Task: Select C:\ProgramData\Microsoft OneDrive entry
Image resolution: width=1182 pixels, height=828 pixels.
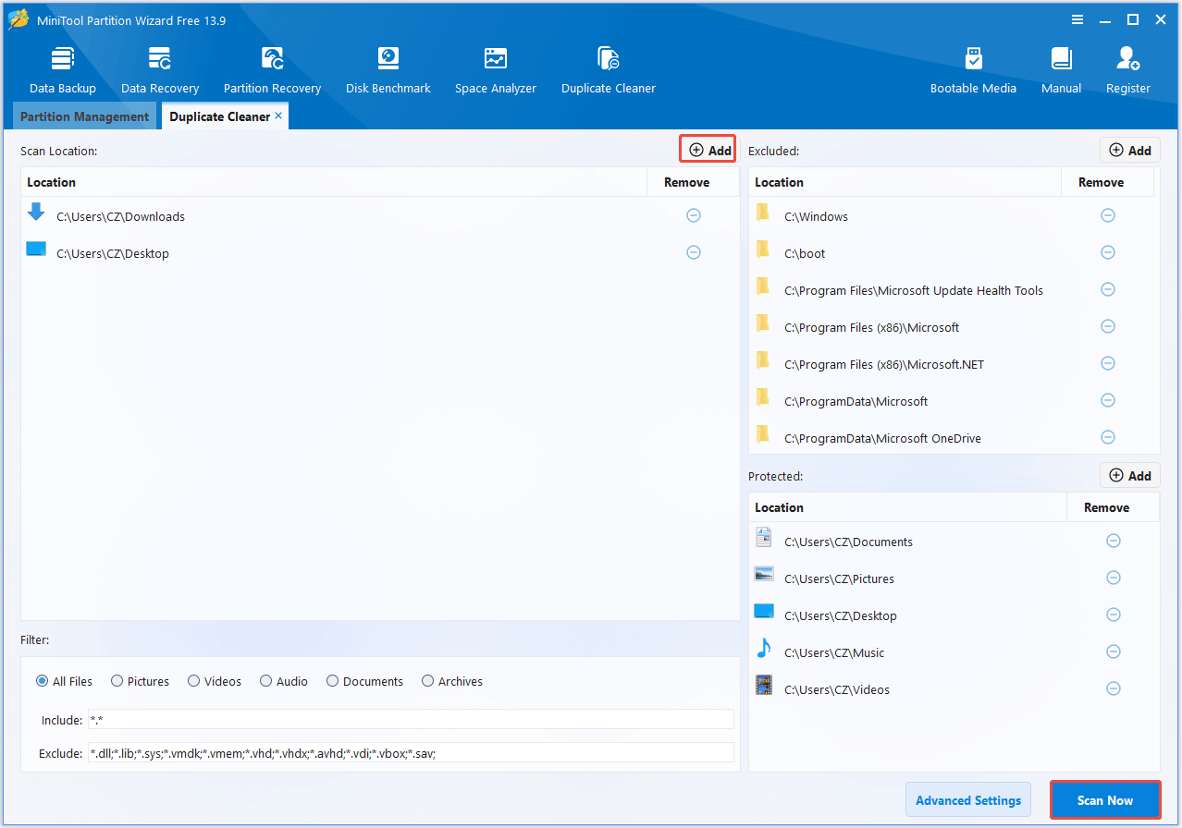Action: tap(952, 438)
